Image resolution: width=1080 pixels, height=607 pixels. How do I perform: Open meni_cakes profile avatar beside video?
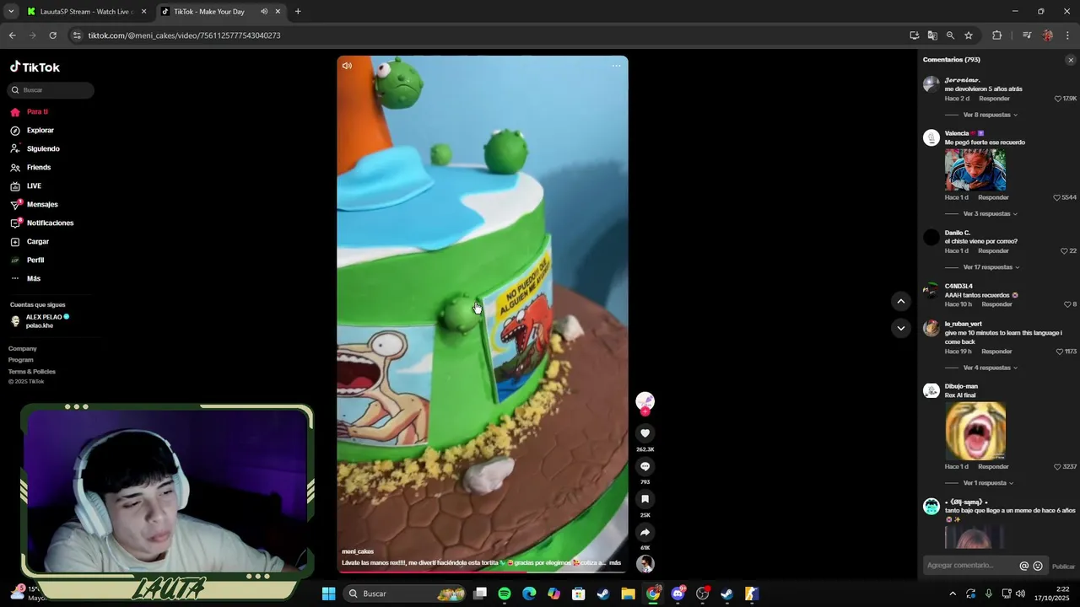645,402
